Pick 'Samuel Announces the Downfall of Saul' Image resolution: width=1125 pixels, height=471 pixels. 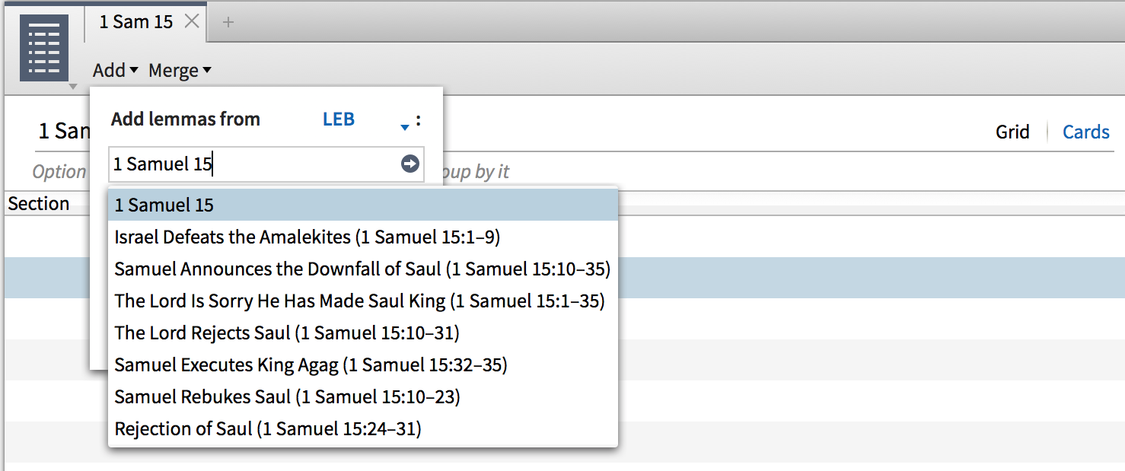click(362, 269)
